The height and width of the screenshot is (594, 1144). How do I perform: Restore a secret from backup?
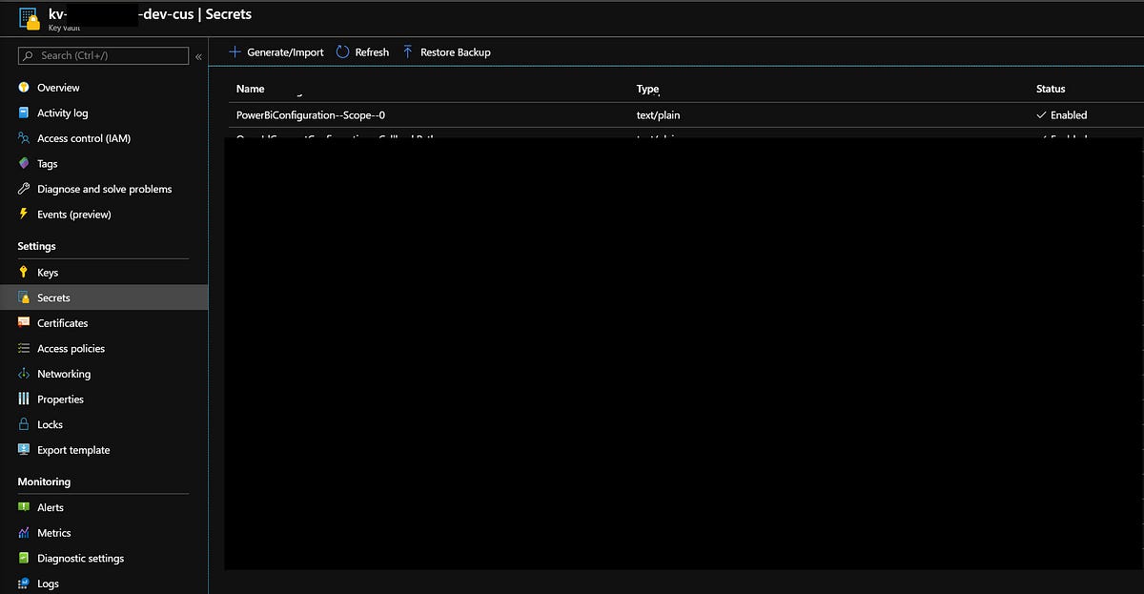(446, 51)
